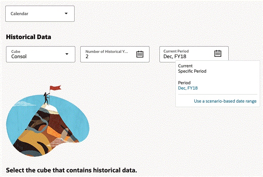Click calendar icon in Current Period field
The image size is (263, 177).
coord(218,54)
